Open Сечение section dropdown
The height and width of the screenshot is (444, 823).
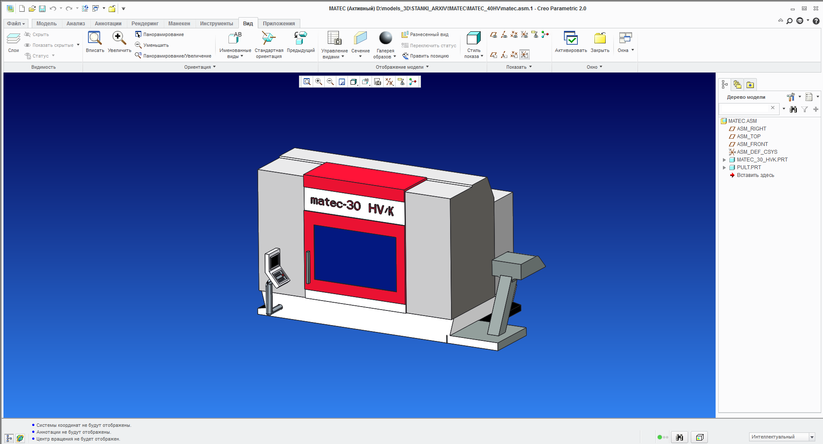tap(360, 53)
